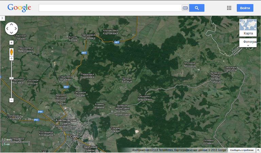
Task: Open the virtual keyboard input tool
Action: point(185,8)
